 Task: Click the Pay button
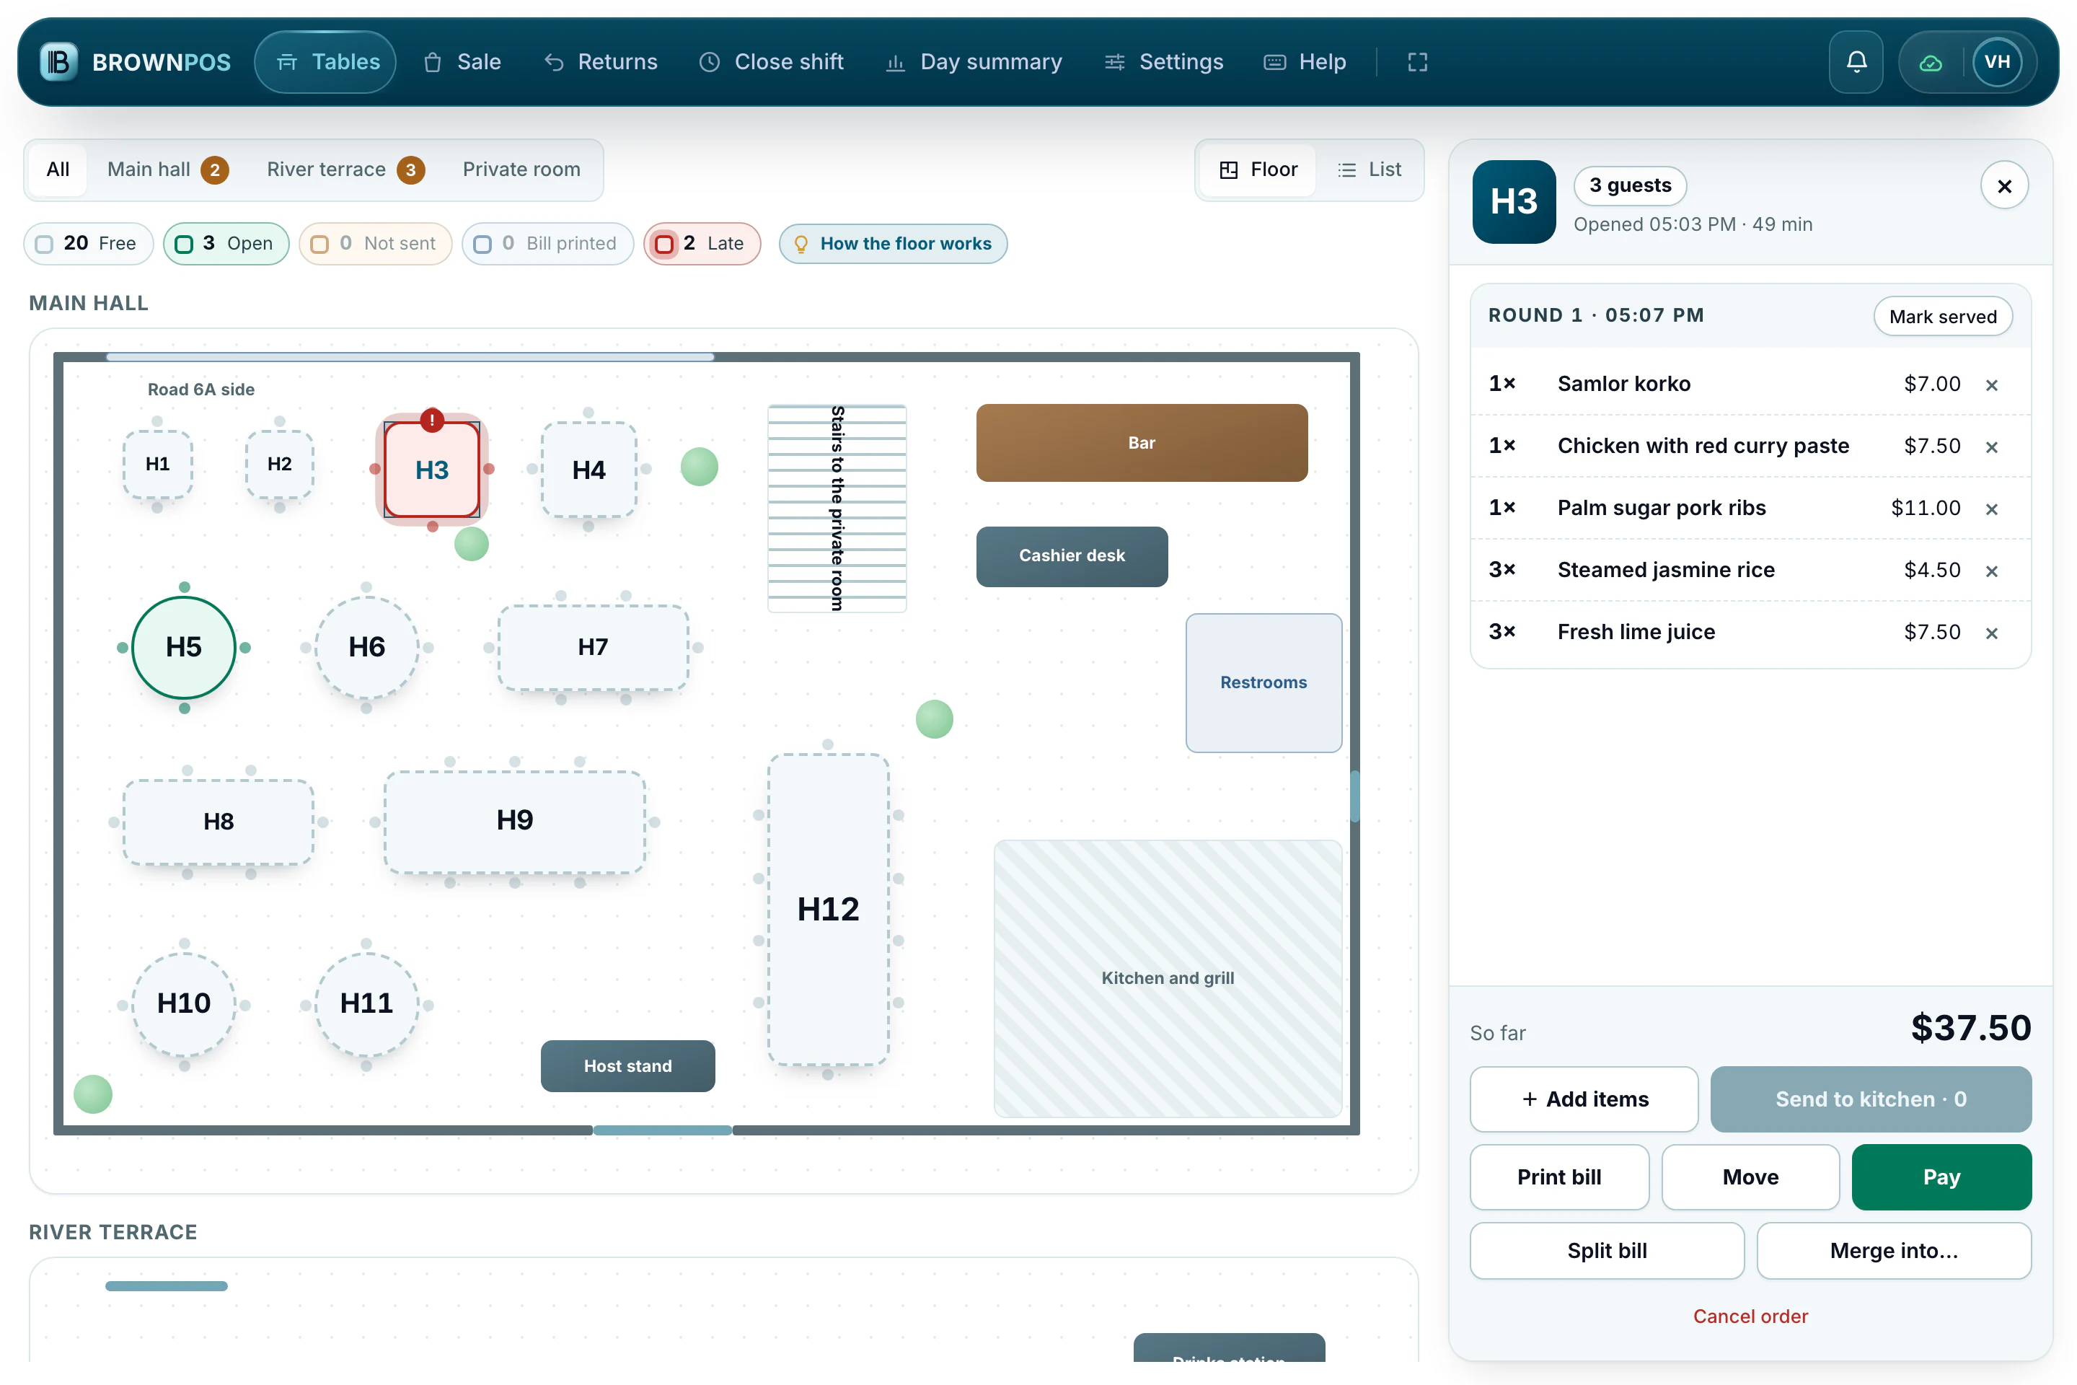[x=1941, y=1177]
